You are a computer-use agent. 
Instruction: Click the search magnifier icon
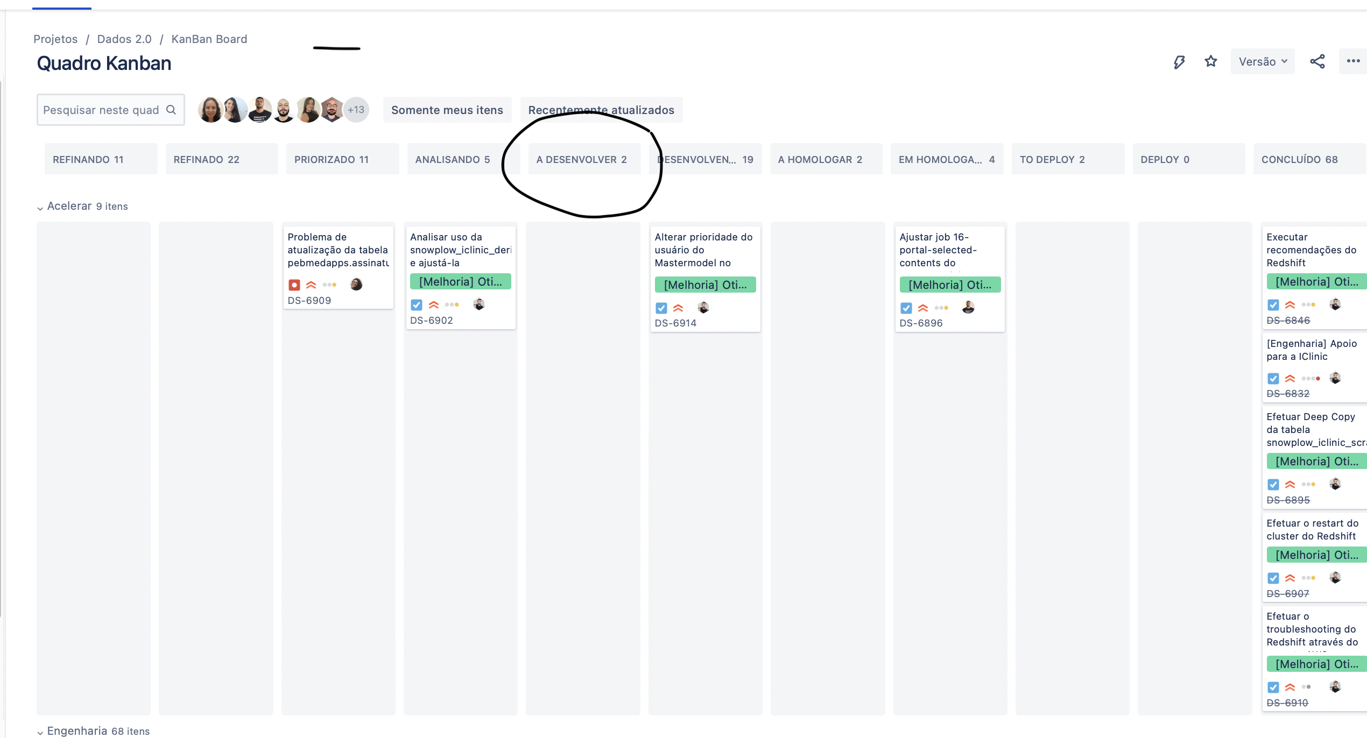point(171,110)
